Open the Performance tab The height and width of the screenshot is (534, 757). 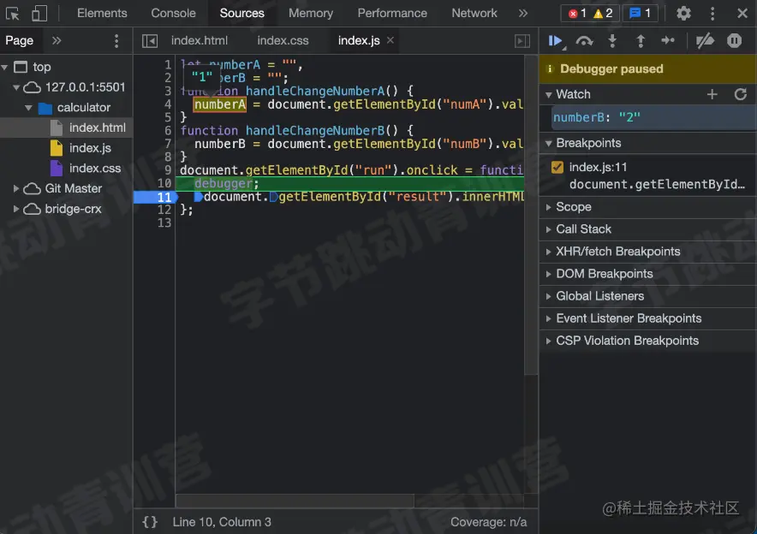coord(392,14)
